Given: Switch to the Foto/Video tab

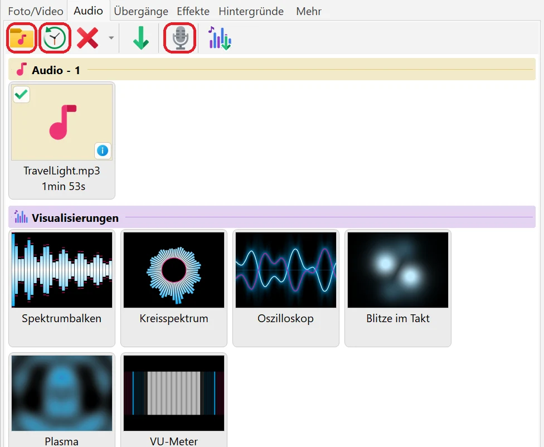Looking at the screenshot, I should 36,11.
